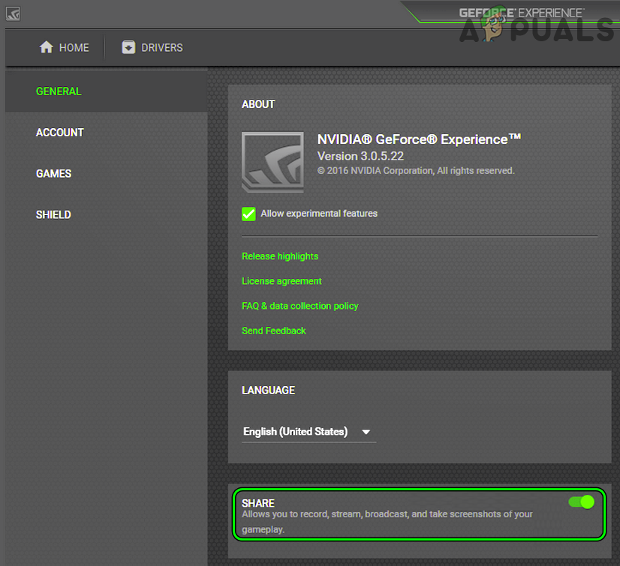Go to the GAMES settings section
Screen dimensions: 620x566
[x=54, y=174]
